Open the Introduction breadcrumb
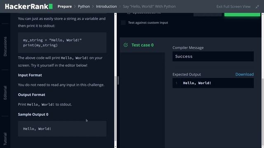 click(x=106, y=7)
